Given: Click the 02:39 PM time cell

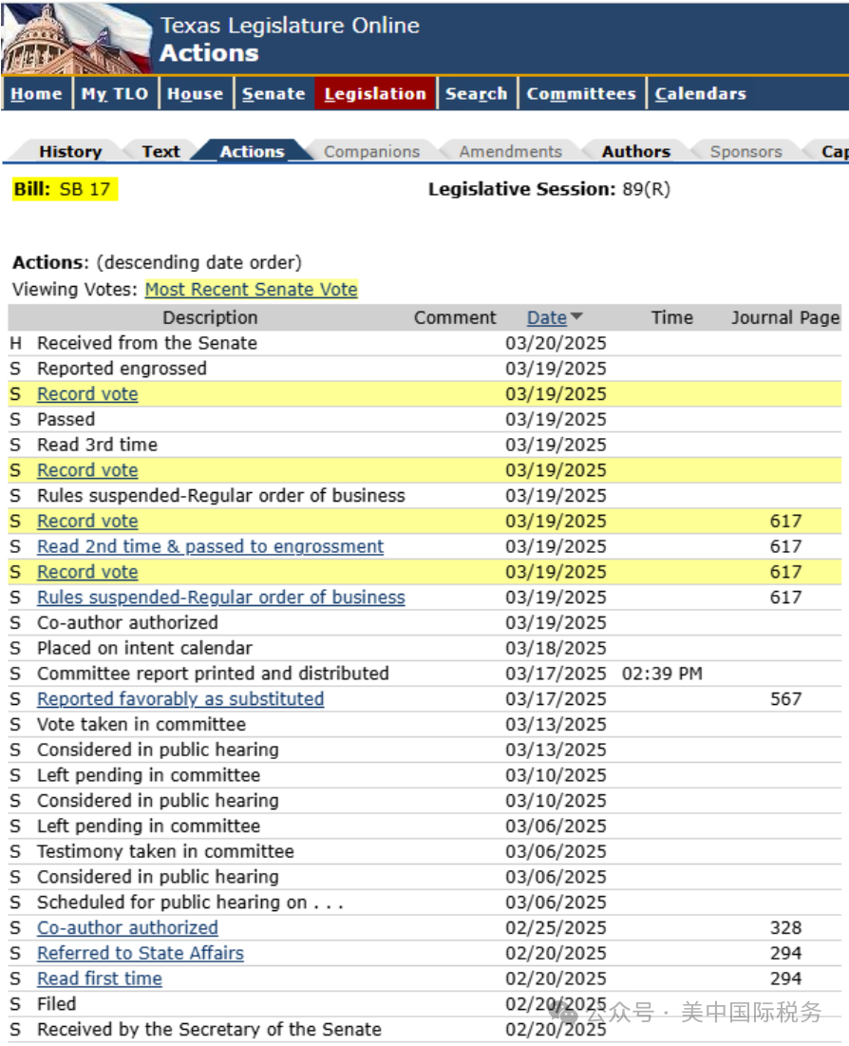Looking at the screenshot, I should [662, 674].
